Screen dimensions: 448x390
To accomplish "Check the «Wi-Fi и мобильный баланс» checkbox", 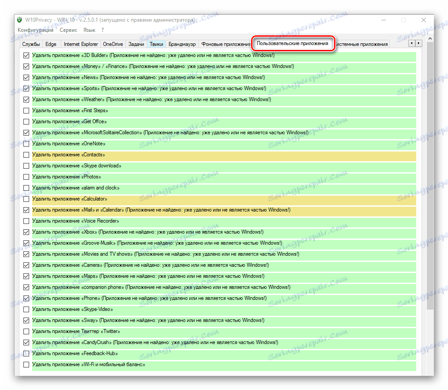I will (26, 365).
